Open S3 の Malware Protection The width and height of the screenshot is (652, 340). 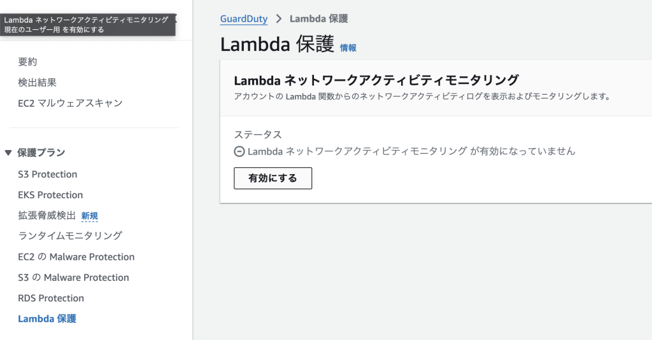click(74, 278)
